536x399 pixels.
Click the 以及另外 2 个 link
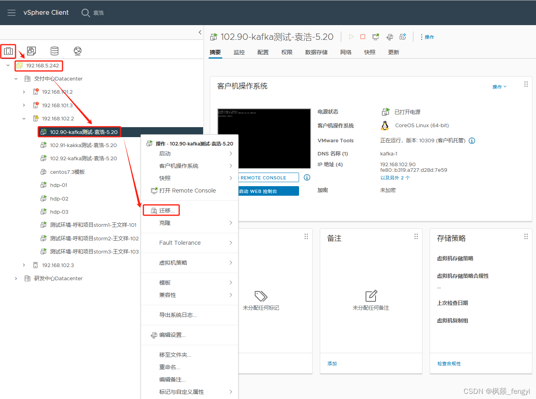coord(395,178)
